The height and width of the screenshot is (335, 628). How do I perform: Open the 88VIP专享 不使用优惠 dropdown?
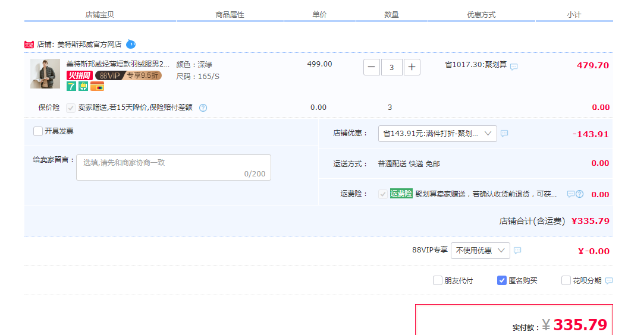click(480, 251)
